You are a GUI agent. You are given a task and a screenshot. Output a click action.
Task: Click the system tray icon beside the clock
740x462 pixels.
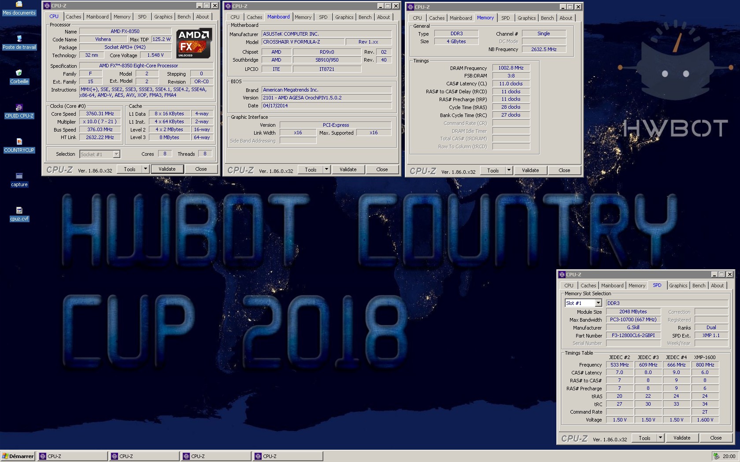point(716,456)
